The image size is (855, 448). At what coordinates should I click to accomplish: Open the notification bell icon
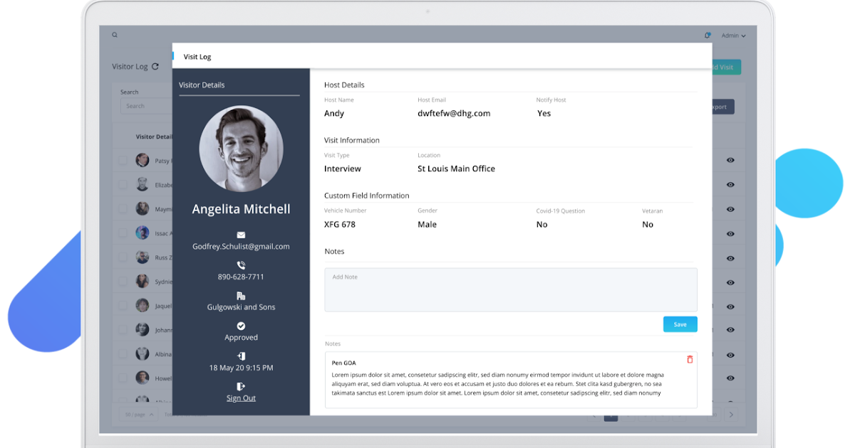click(x=707, y=35)
